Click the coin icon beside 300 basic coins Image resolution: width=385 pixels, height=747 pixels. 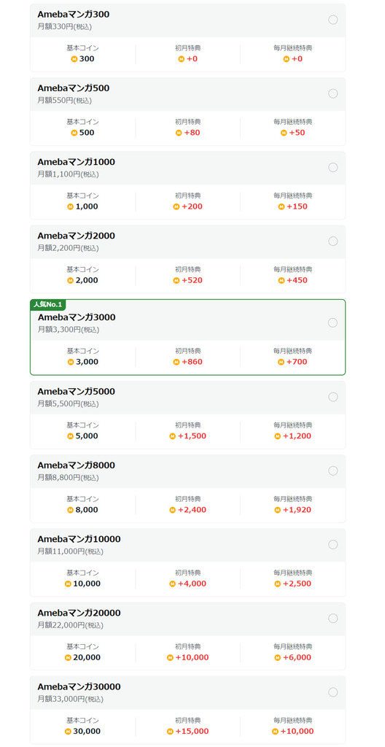[x=74, y=59]
